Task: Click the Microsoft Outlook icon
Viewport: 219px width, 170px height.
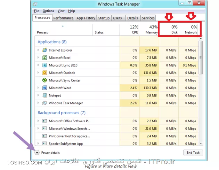Action: [x=44, y=73]
